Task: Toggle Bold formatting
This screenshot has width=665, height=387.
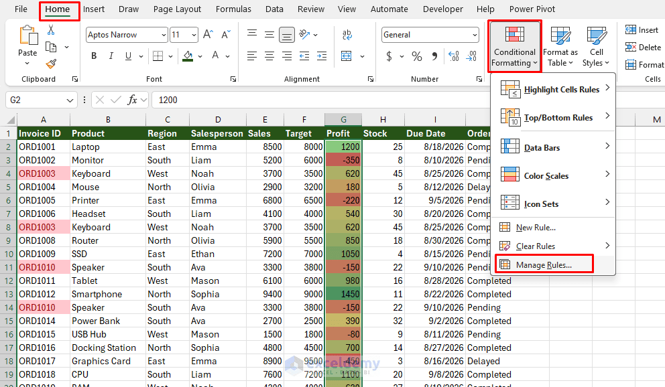Action: click(x=94, y=56)
